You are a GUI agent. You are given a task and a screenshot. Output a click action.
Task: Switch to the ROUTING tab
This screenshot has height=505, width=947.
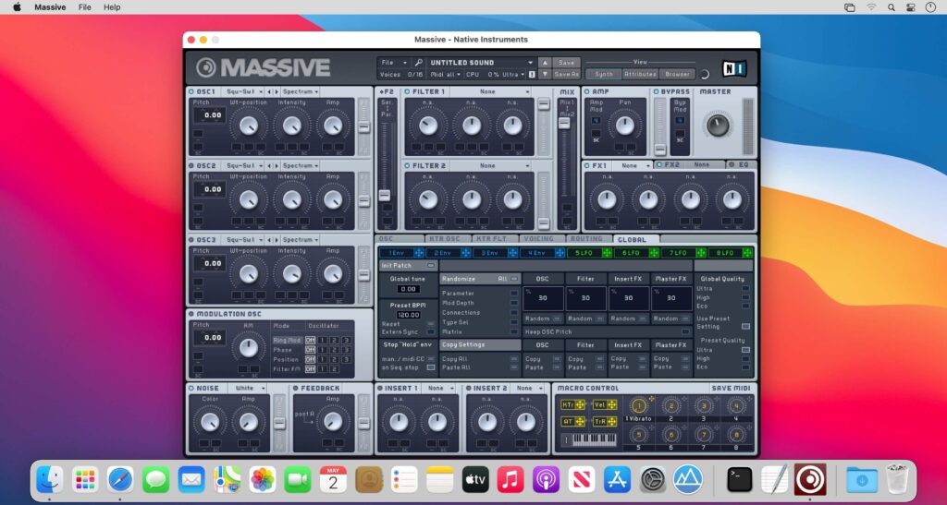click(586, 239)
